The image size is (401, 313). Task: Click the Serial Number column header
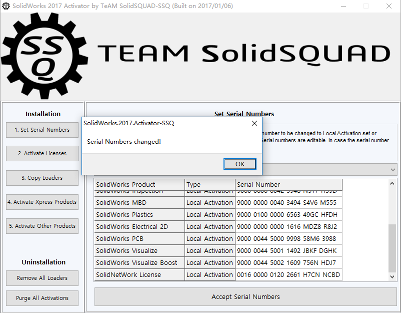[x=288, y=184]
